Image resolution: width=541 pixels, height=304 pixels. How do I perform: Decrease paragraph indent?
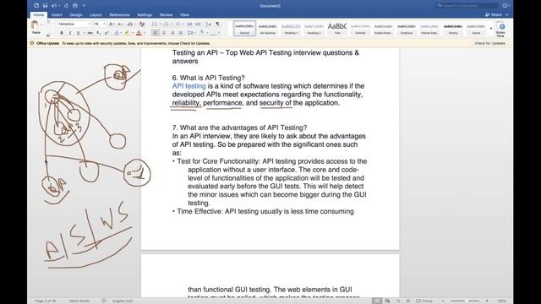tap(189, 24)
